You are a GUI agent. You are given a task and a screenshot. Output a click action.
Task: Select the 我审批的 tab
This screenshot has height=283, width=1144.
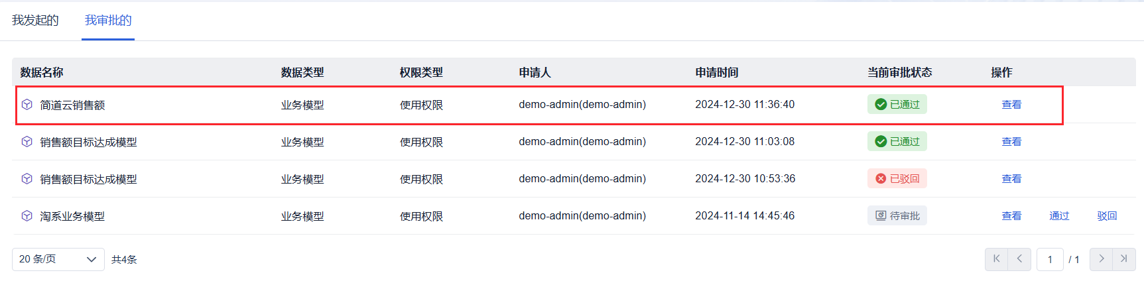coord(108,21)
